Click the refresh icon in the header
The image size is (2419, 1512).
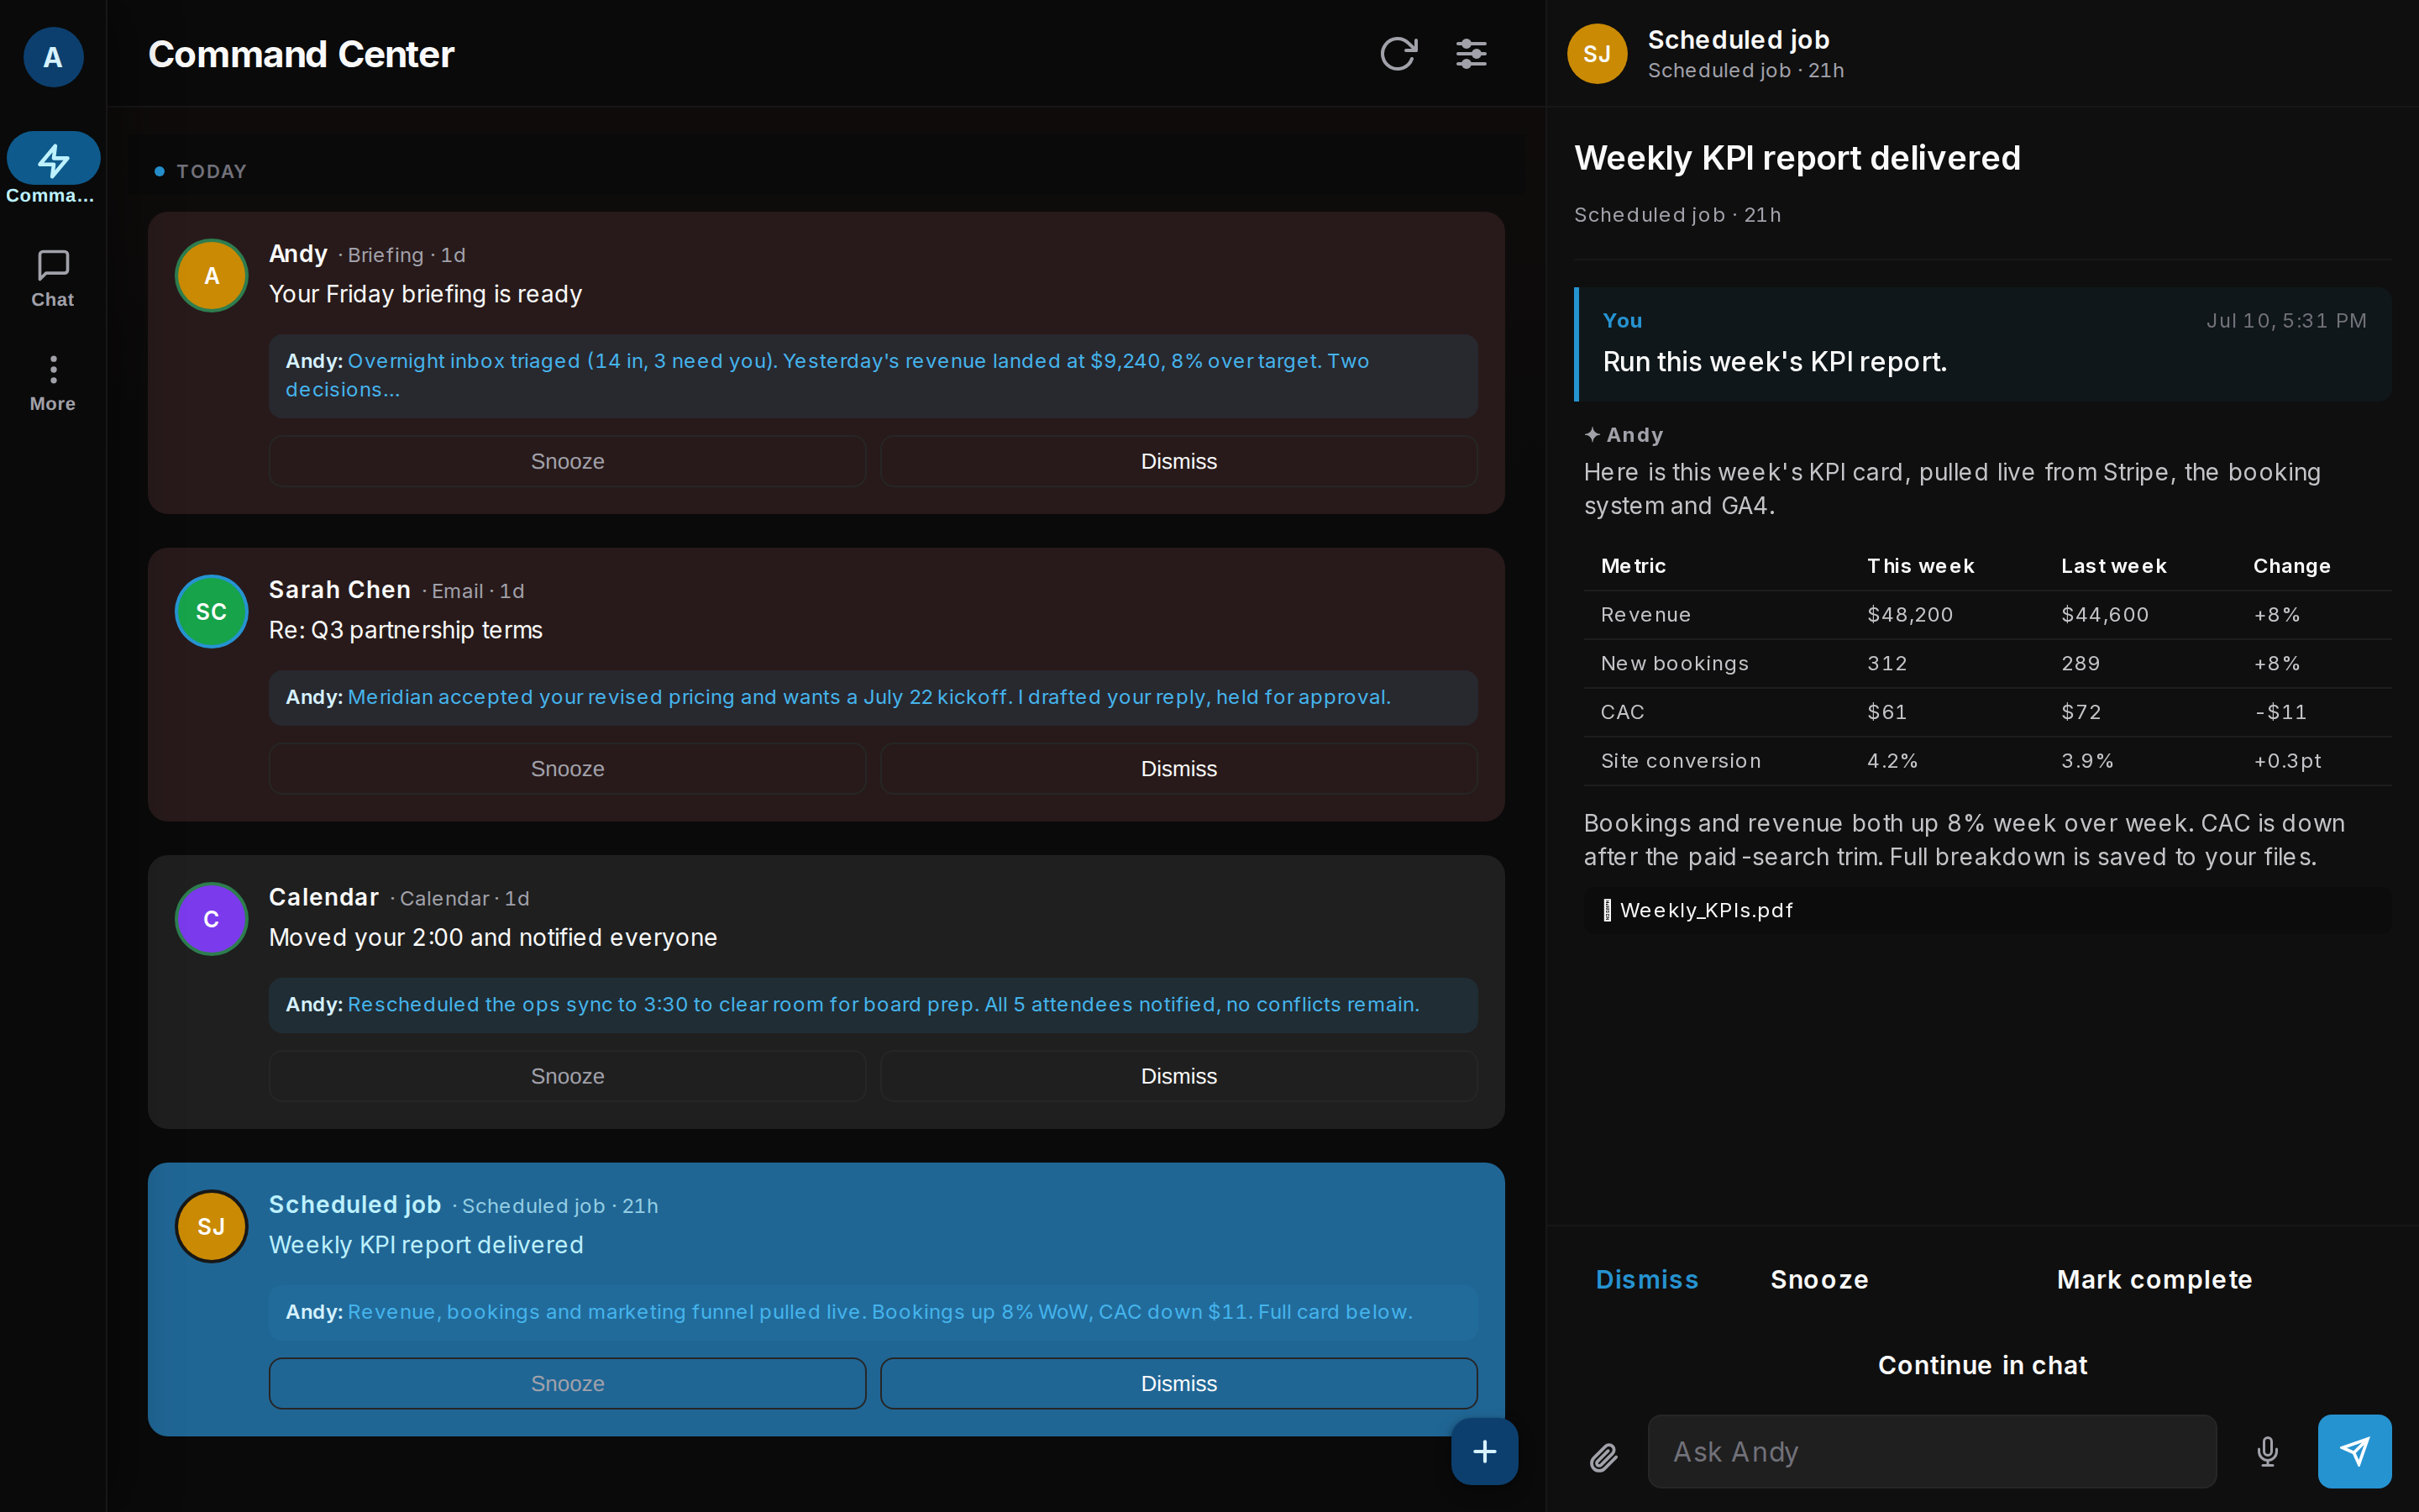click(1398, 54)
